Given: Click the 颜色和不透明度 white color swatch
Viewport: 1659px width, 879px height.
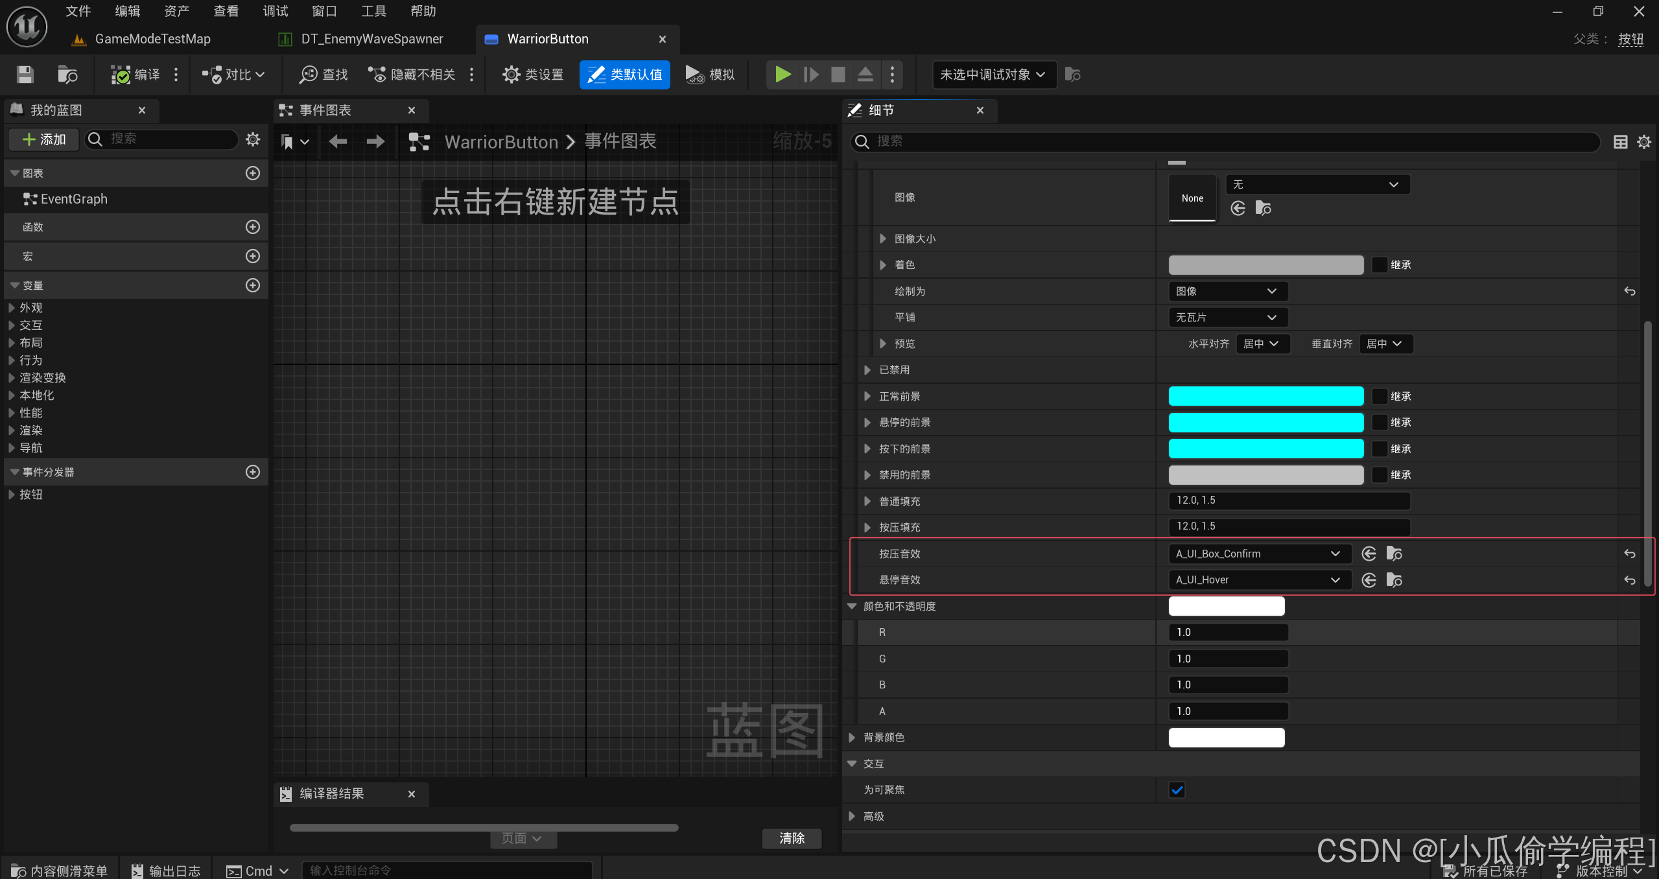Looking at the screenshot, I should click(1227, 605).
